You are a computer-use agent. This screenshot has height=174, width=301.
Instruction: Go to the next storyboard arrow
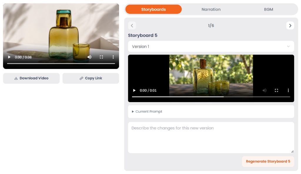click(x=290, y=26)
